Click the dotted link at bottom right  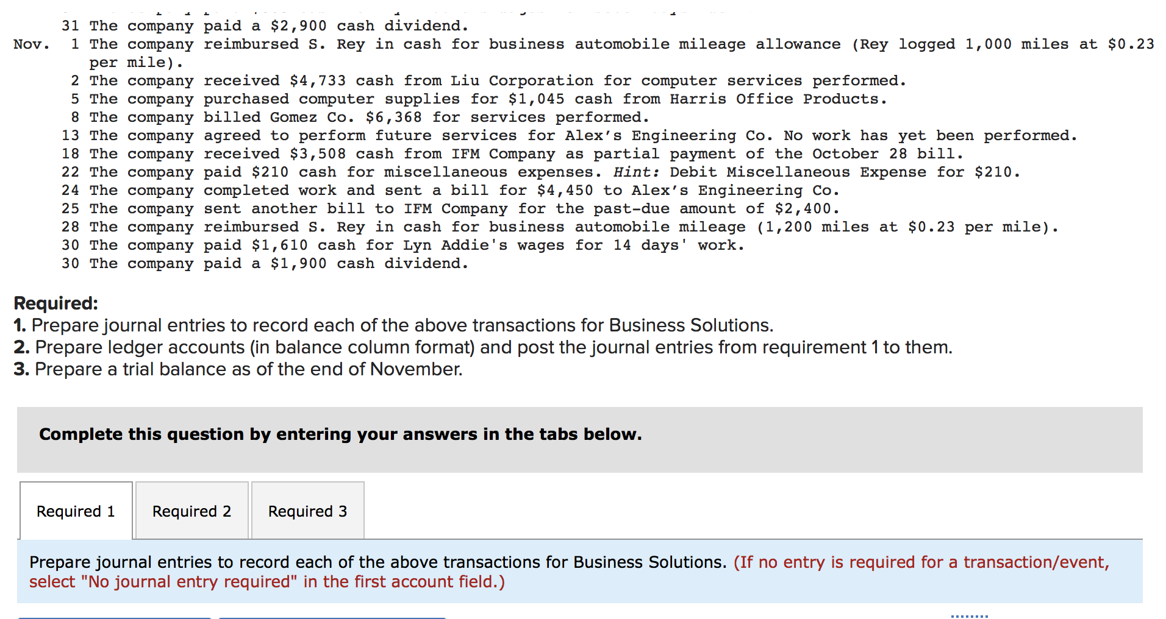pos(970,615)
